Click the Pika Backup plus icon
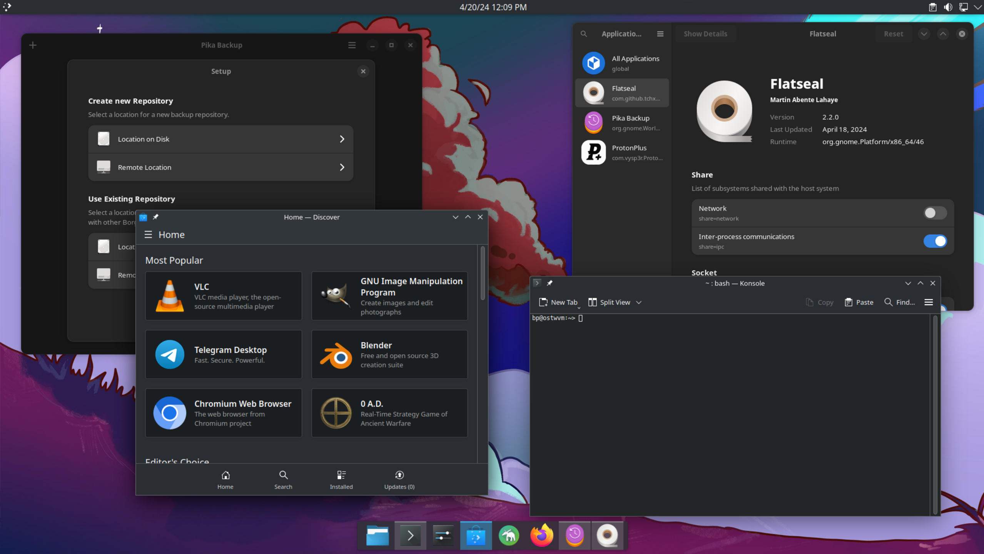Viewport: 984px width, 554px height. 33,45
